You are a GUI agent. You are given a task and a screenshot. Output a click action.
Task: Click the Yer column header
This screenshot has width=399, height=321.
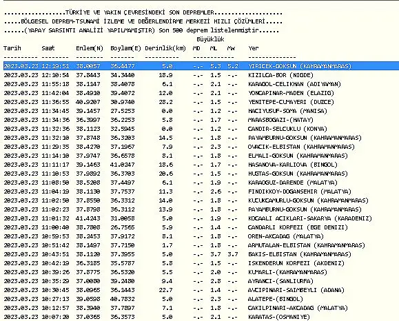pyautogui.click(x=254, y=48)
